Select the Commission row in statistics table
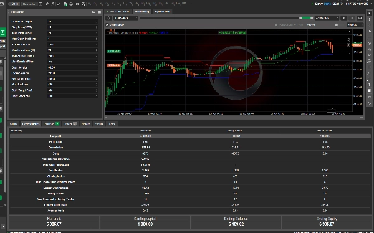374x233 pixels. 190,148
